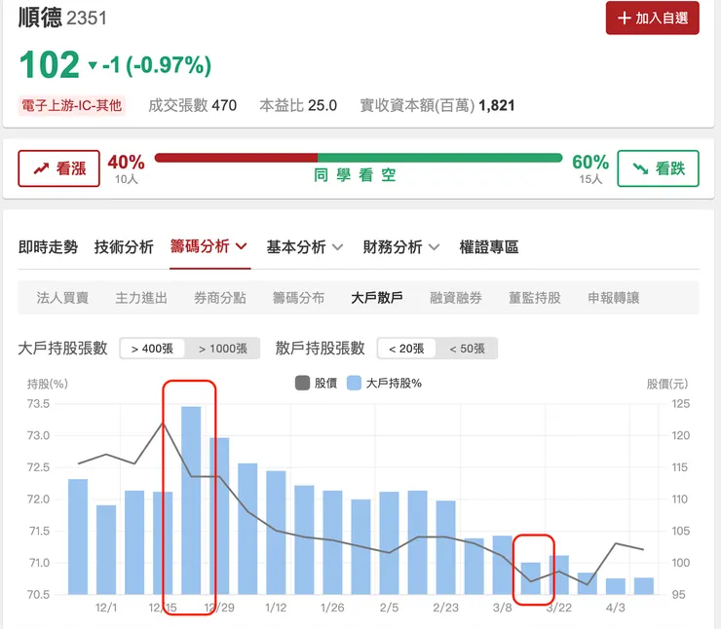Open the 電子上游-IC-其他 industry tag
The image size is (721, 629).
(x=71, y=106)
